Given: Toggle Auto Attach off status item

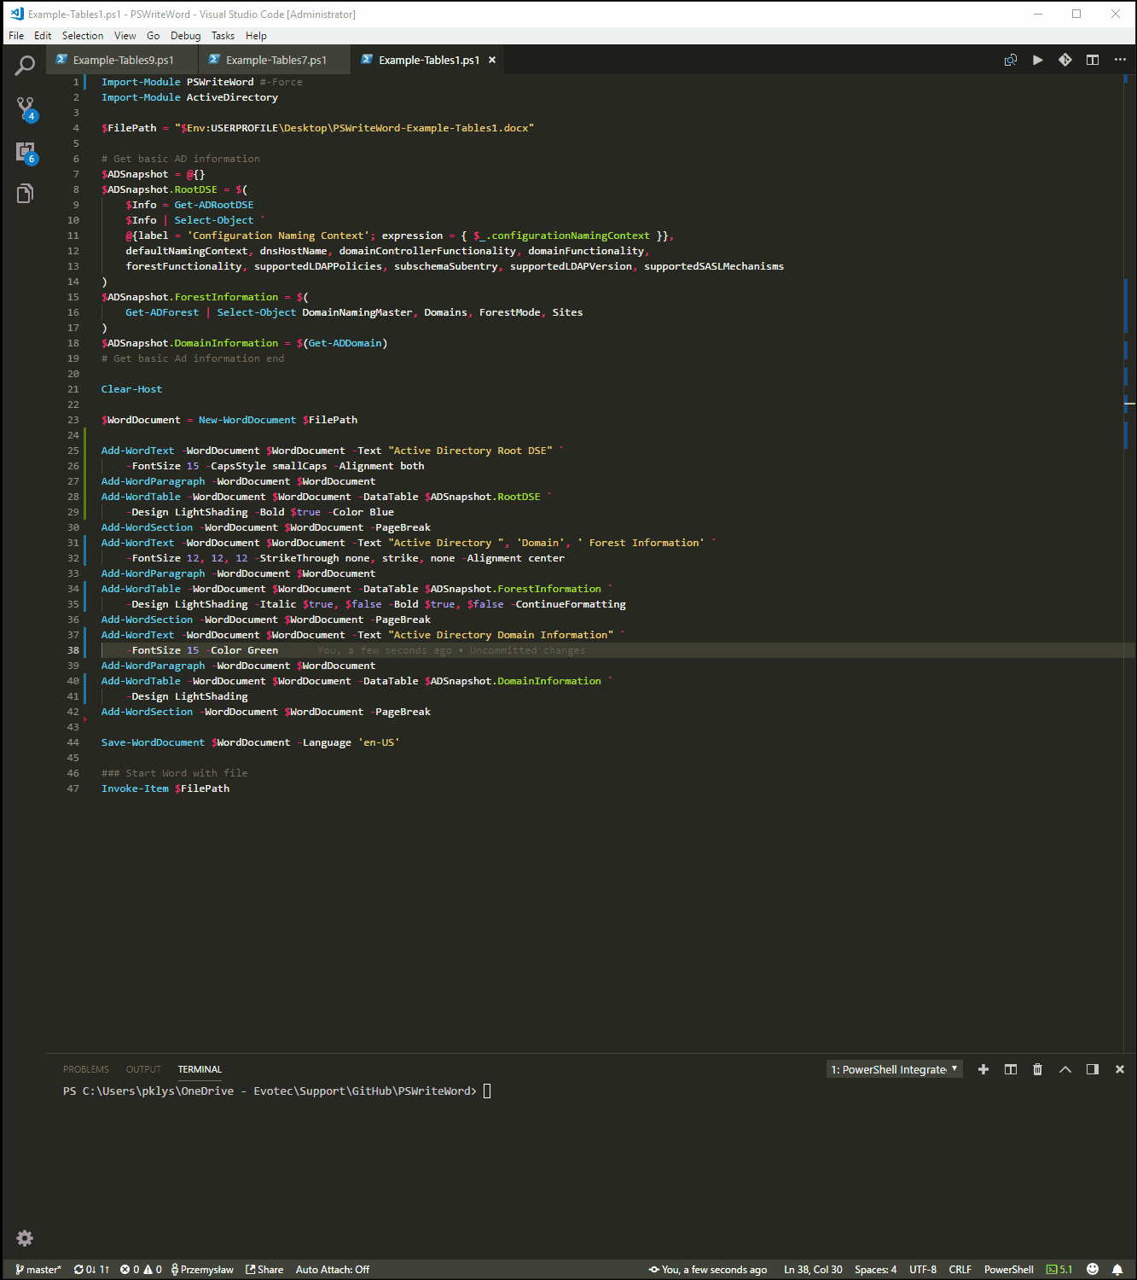Looking at the screenshot, I should (332, 1270).
